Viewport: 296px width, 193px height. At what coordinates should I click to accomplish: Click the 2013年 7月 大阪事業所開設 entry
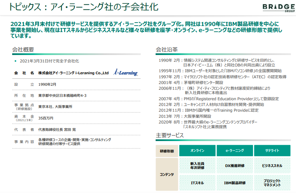coord(185,116)
